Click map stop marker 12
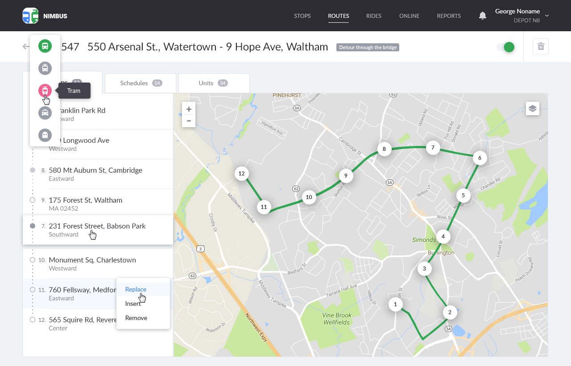The width and height of the screenshot is (571, 366). [242, 174]
